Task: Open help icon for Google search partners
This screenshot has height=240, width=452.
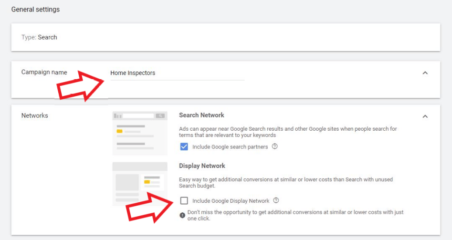Action: [x=275, y=146]
